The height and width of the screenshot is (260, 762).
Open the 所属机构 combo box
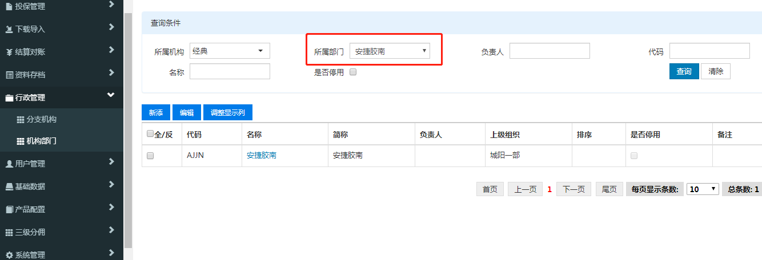(x=230, y=51)
